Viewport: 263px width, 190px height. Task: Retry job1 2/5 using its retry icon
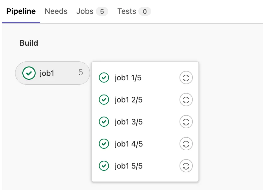[x=186, y=100]
